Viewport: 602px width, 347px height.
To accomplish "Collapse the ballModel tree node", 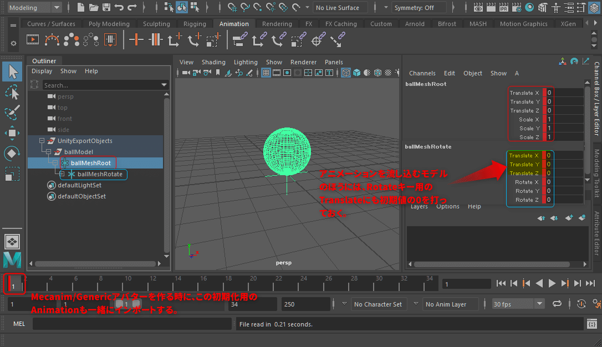I will click(x=48, y=152).
